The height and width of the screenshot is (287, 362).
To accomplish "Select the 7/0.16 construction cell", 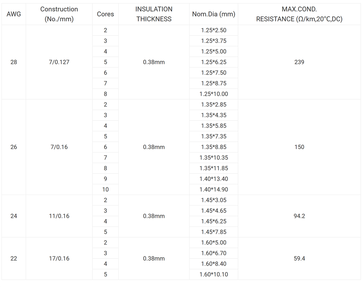I will (59, 147).
